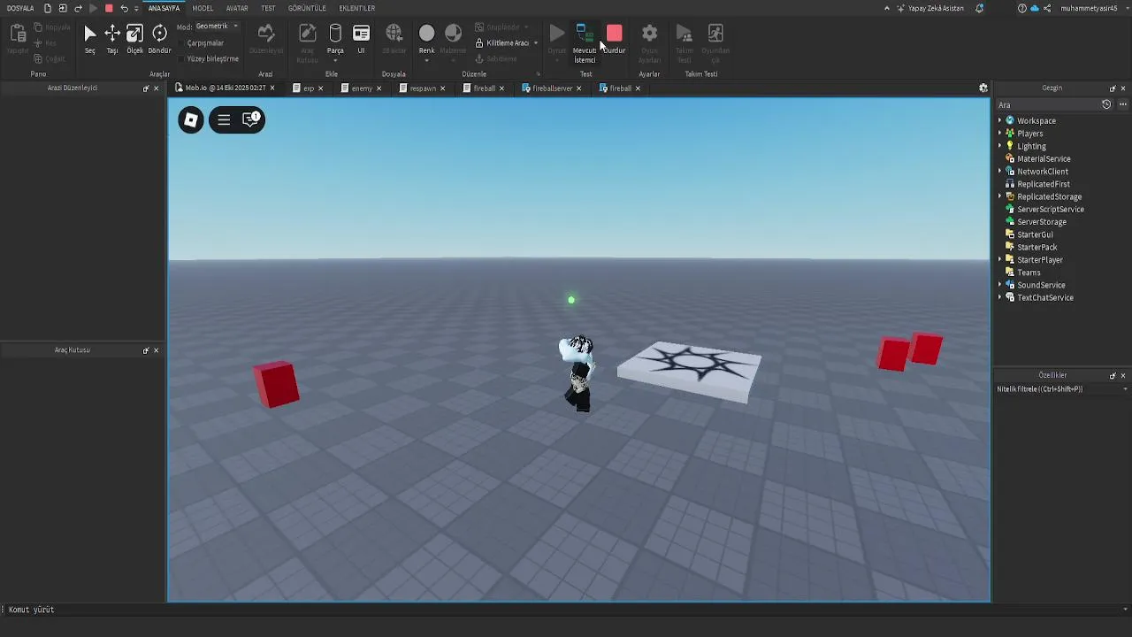The width and height of the screenshot is (1132, 637).
Task: Open notifications bell icon
Action: pos(980,8)
